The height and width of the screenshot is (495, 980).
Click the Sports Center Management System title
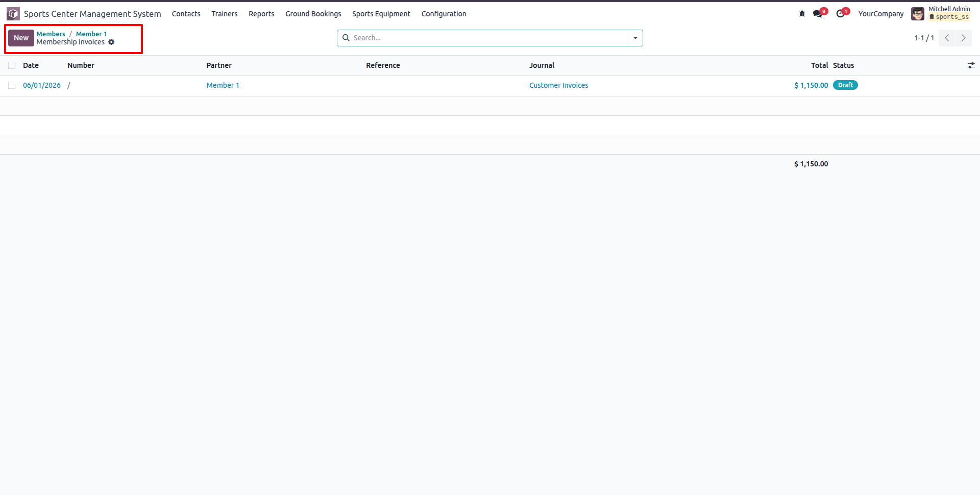click(x=92, y=14)
